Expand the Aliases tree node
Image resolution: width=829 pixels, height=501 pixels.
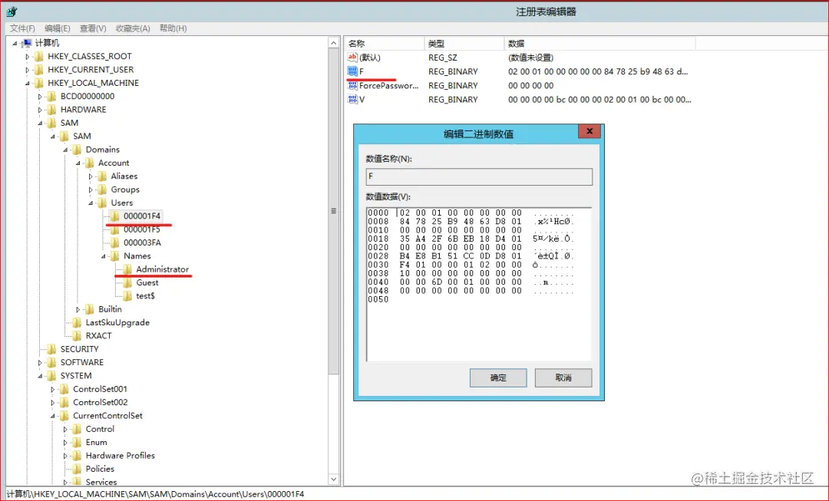pos(91,176)
